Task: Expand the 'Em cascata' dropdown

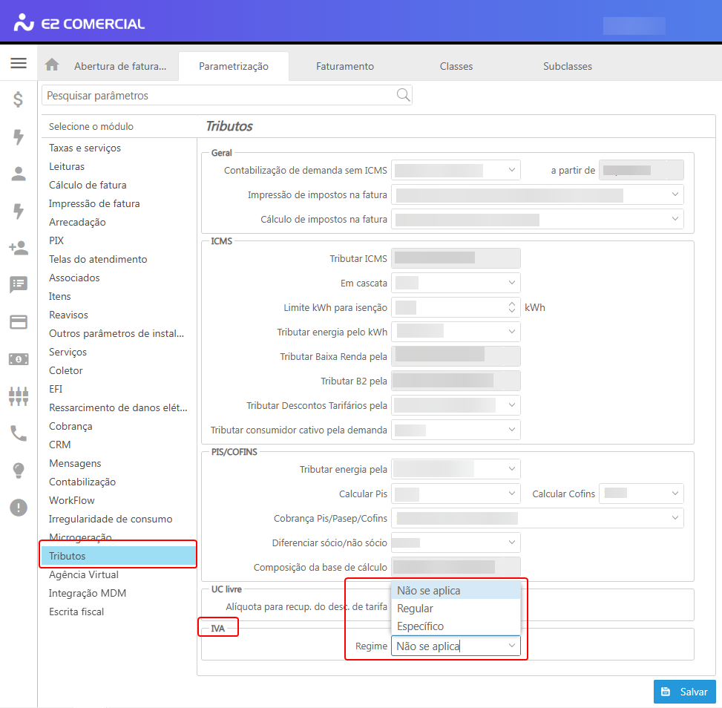Action: click(456, 283)
